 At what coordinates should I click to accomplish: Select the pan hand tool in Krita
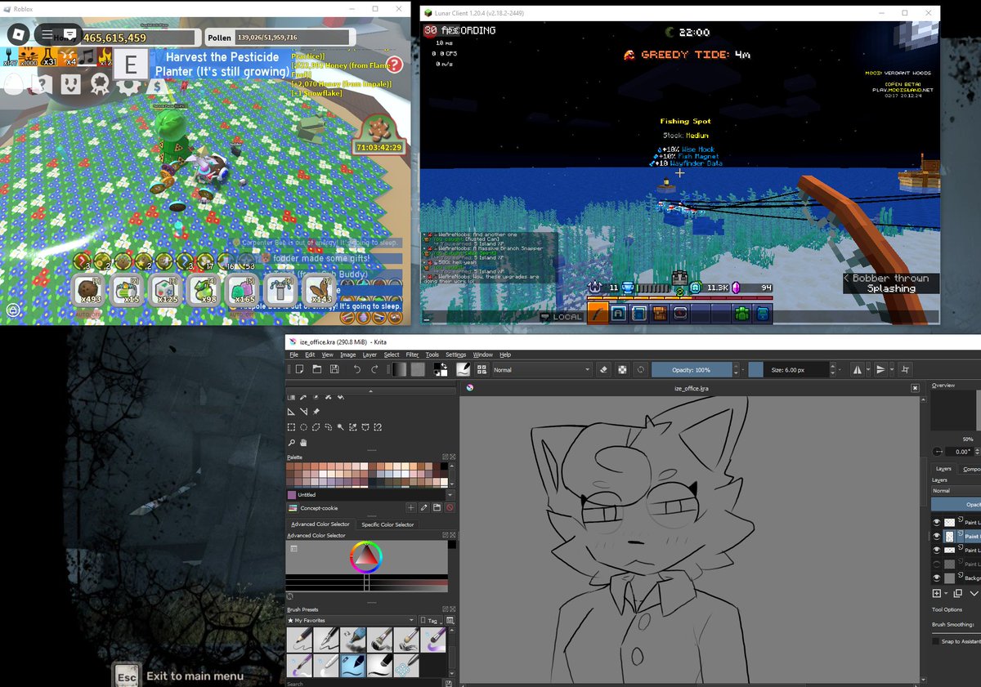303,442
